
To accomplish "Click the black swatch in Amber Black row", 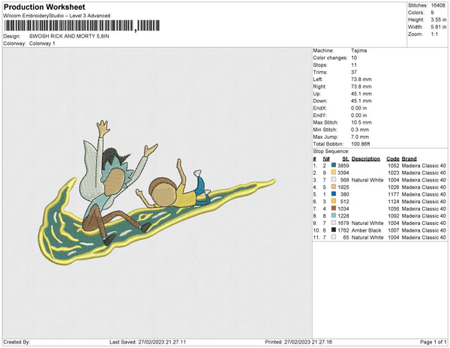I will click(334, 230).
